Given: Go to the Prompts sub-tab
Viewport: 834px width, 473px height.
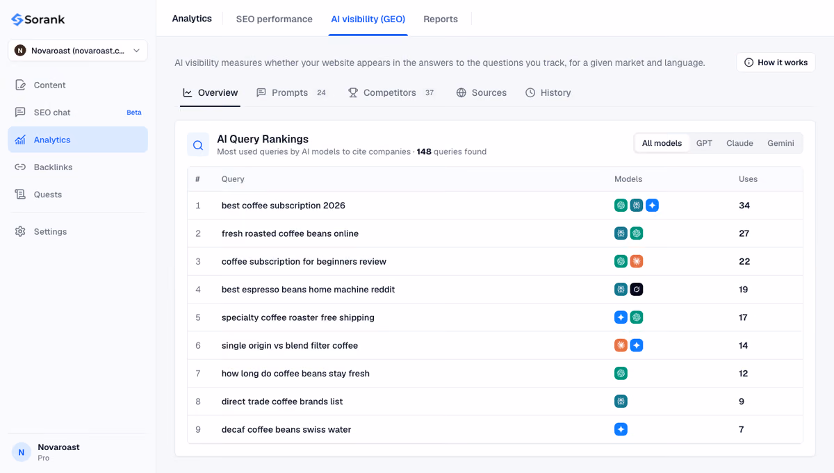Looking at the screenshot, I should click(291, 92).
